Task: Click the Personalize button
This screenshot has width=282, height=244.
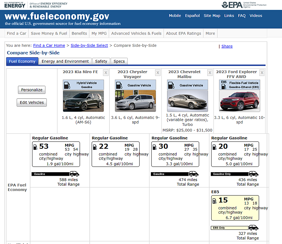Action: (x=32, y=90)
